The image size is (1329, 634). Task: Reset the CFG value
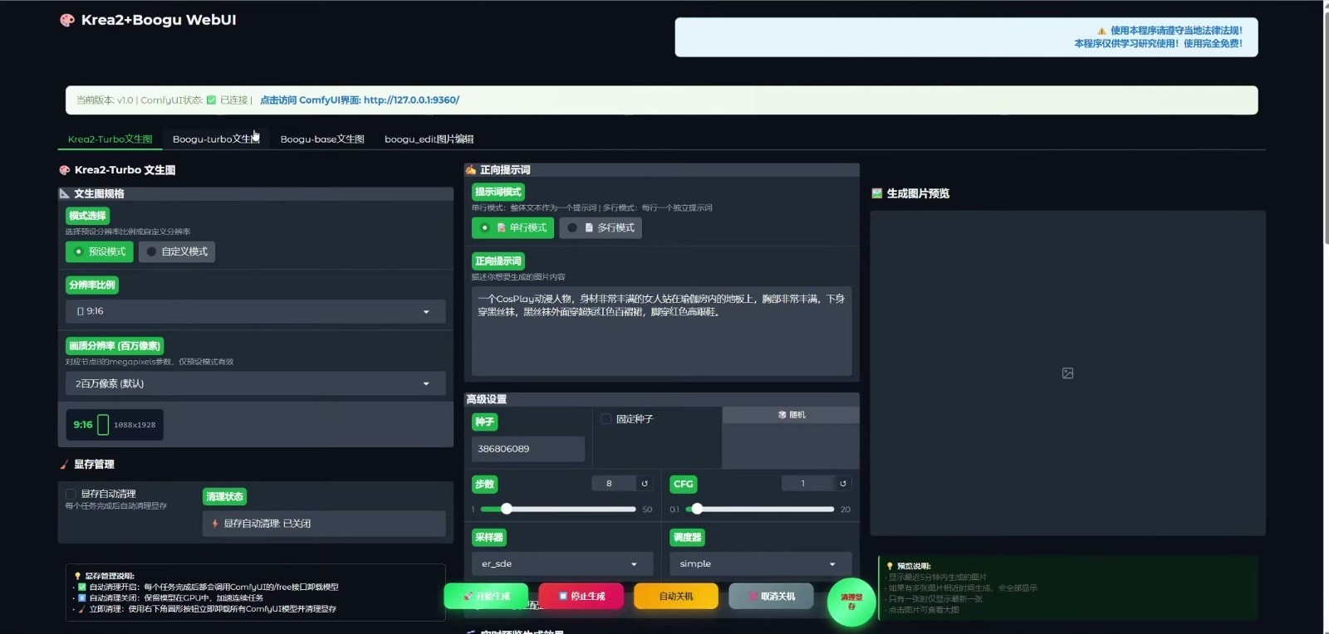[843, 484]
